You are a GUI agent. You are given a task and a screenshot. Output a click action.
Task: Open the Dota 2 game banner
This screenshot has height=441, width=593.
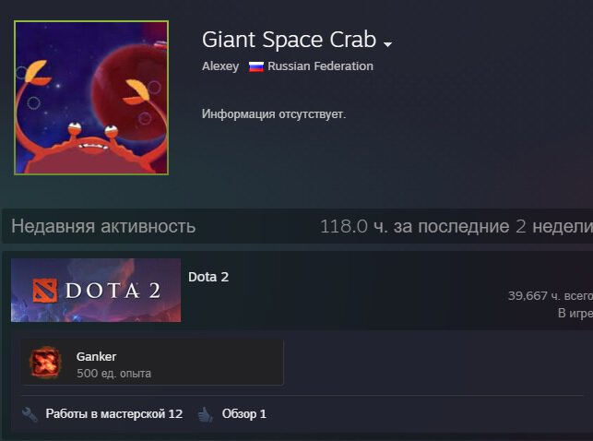point(96,290)
